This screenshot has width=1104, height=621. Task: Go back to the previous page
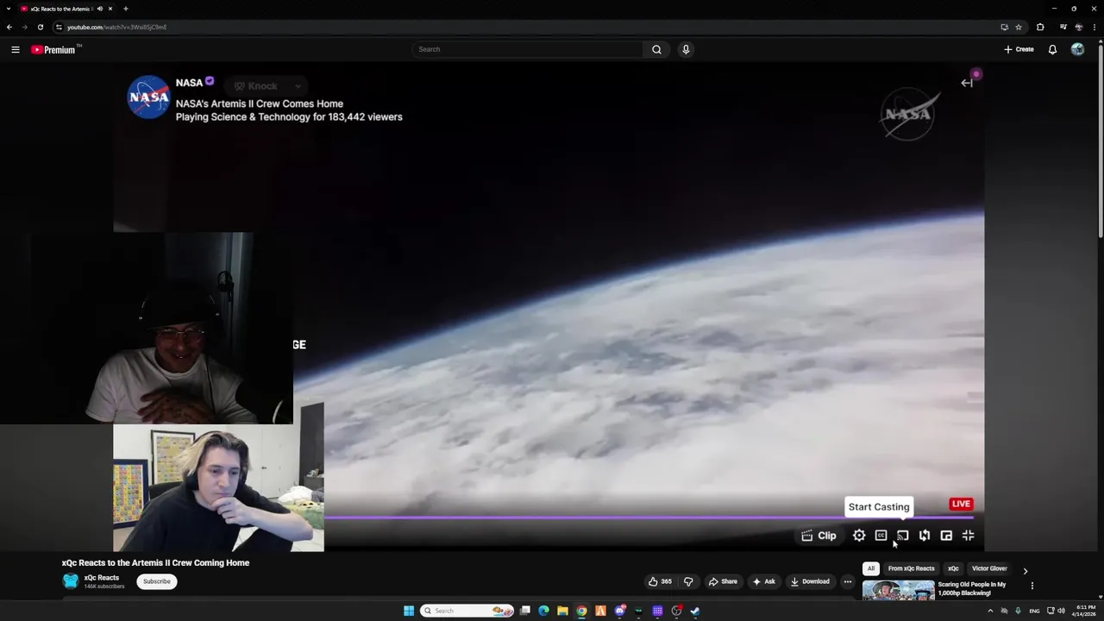(x=9, y=27)
